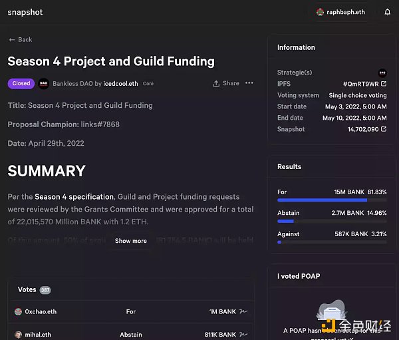
Task: View signature receipt for 0xchao.eth vote
Action: 243,311
